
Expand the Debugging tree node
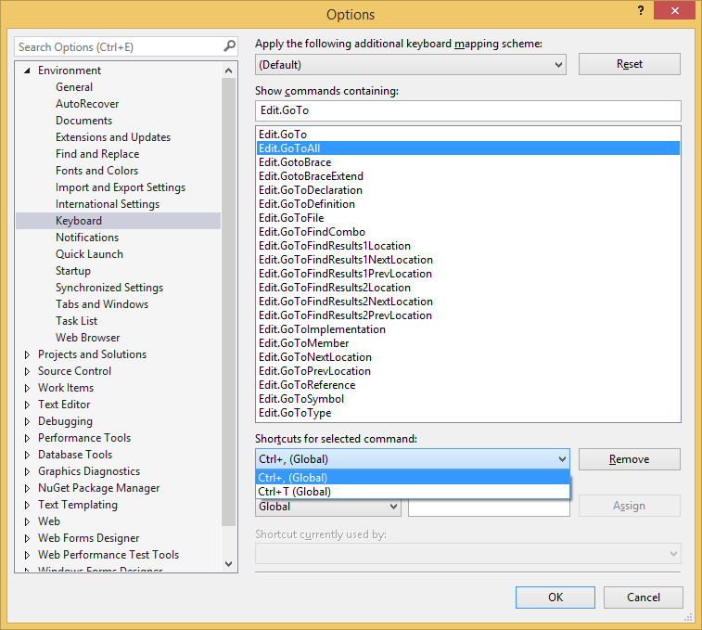point(27,421)
